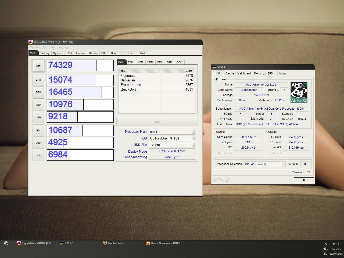344x258 pixels.
Task: Switch to the System tab
Action: [58, 53]
